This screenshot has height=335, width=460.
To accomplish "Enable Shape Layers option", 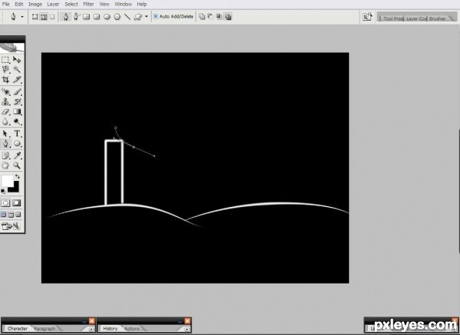I will [x=35, y=17].
